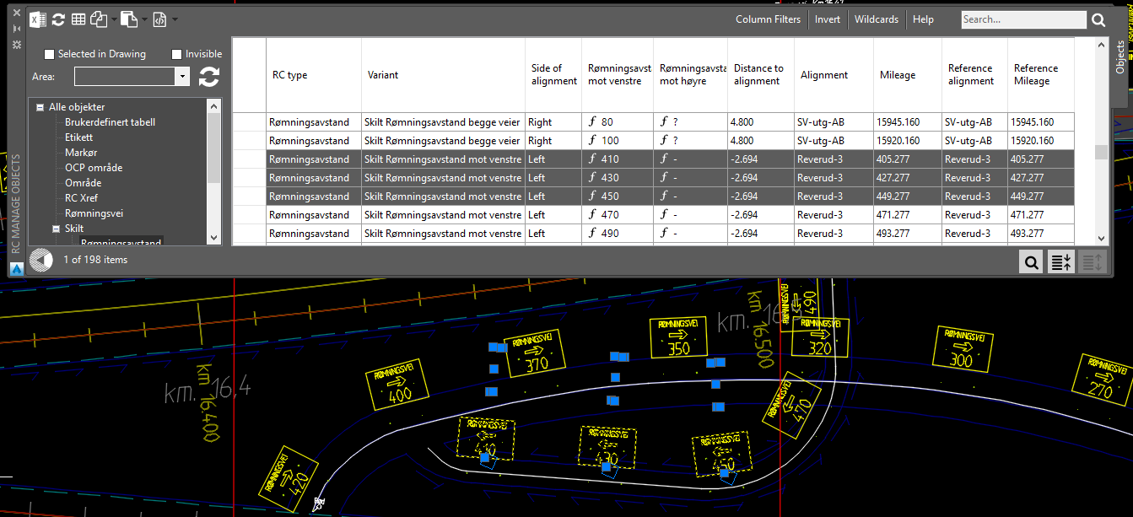
Task: Click the copy documents icon
Action: [x=99, y=19]
